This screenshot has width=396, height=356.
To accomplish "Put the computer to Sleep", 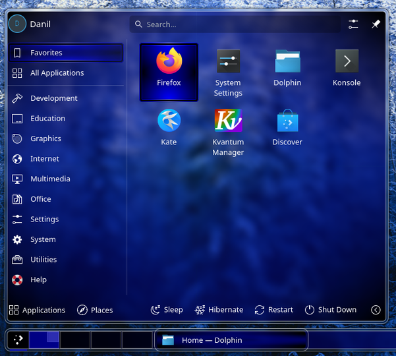I will [167, 310].
